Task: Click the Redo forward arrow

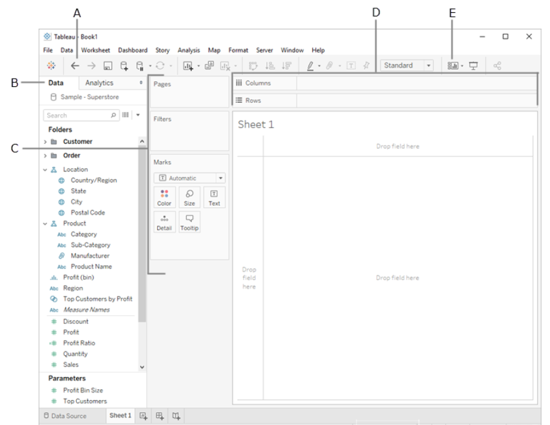Action: (x=91, y=66)
